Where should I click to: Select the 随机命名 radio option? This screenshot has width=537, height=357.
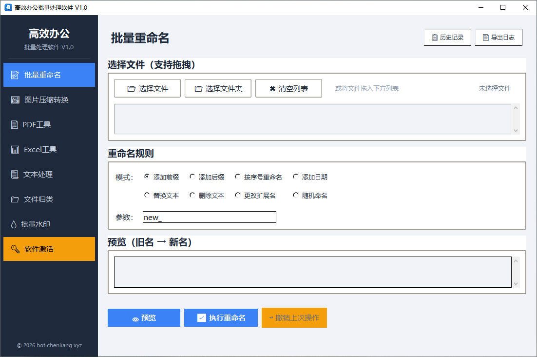click(x=310, y=196)
